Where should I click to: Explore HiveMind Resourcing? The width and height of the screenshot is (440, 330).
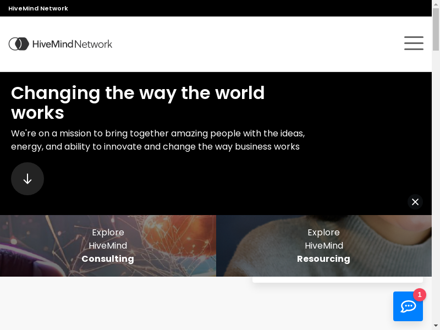323,246
